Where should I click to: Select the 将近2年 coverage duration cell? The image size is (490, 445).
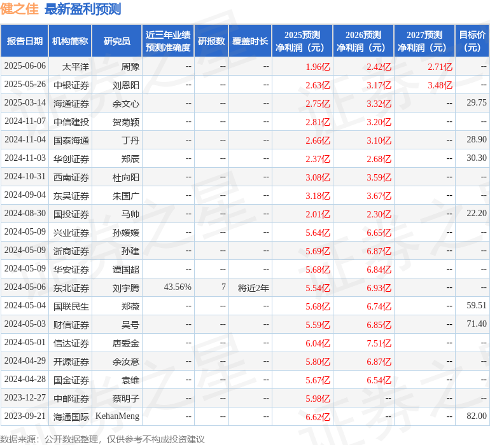(x=253, y=287)
